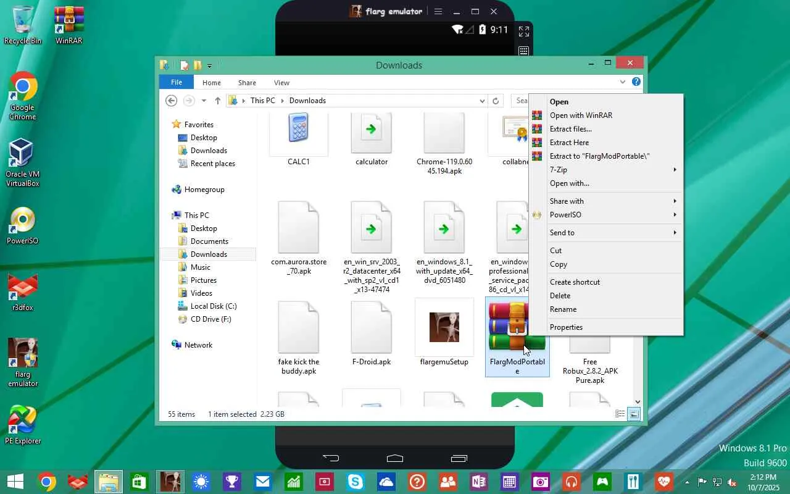This screenshot has width=790, height=494.
Task: Open the emulator keyboard icon
Action: [x=524, y=51]
